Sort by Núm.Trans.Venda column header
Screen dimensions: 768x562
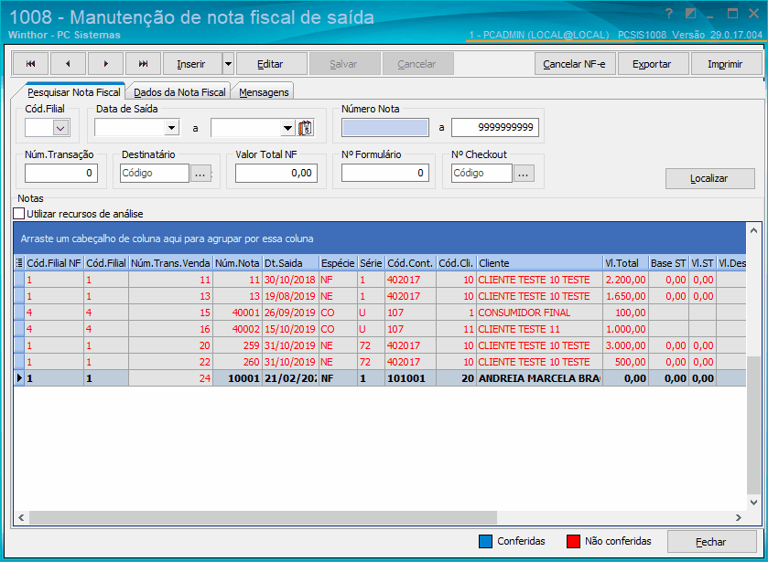[x=170, y=263]
